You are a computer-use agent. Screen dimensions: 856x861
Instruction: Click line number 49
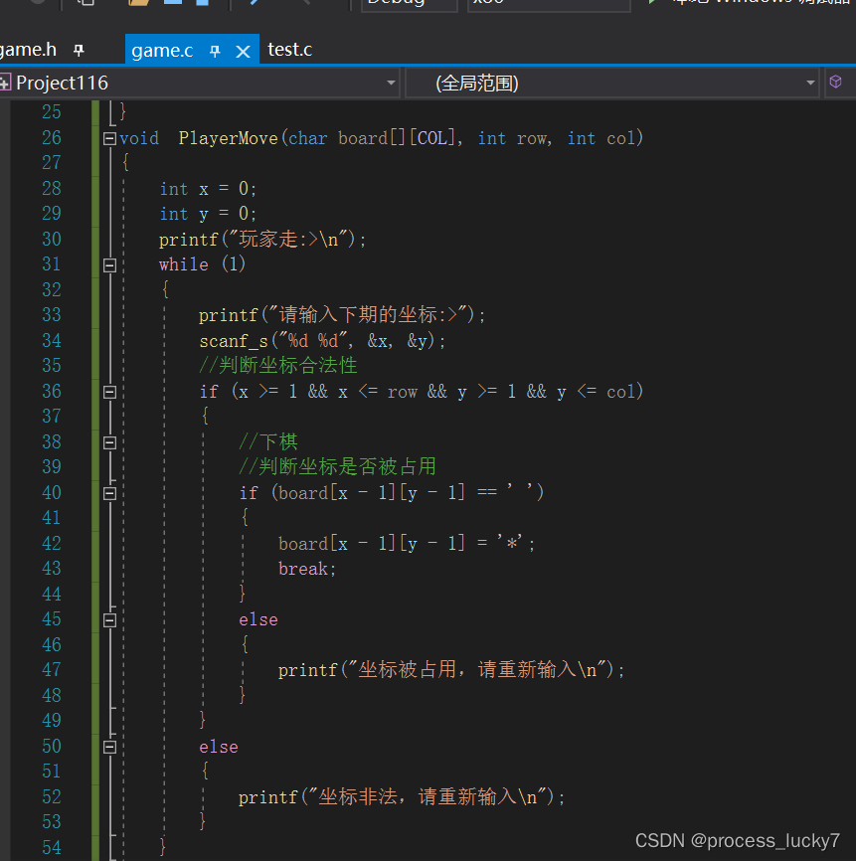(x=52, y=721)
